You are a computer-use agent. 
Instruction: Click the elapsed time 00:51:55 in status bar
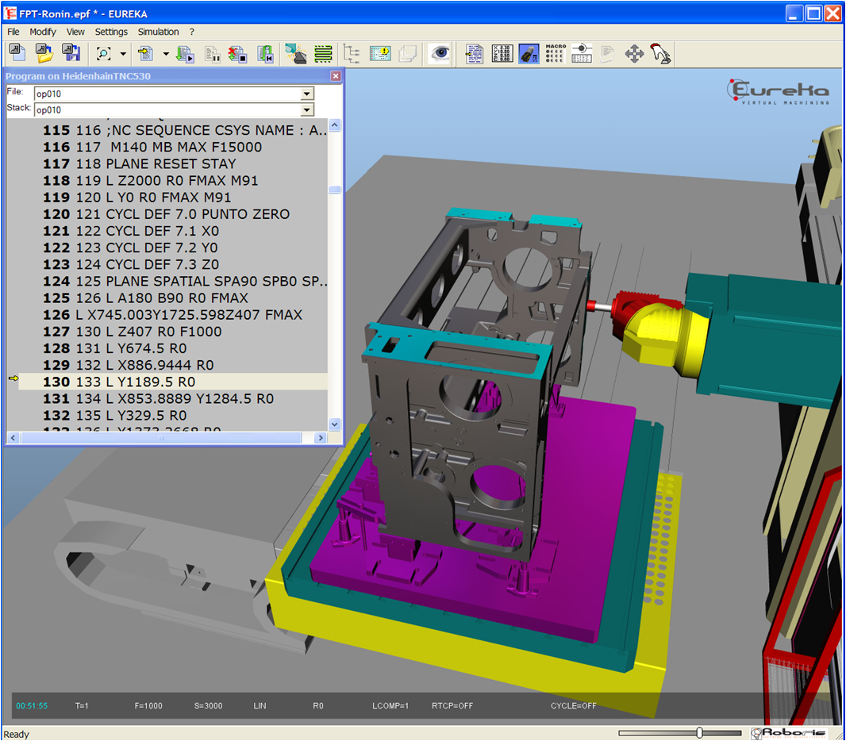coord(32,705)
